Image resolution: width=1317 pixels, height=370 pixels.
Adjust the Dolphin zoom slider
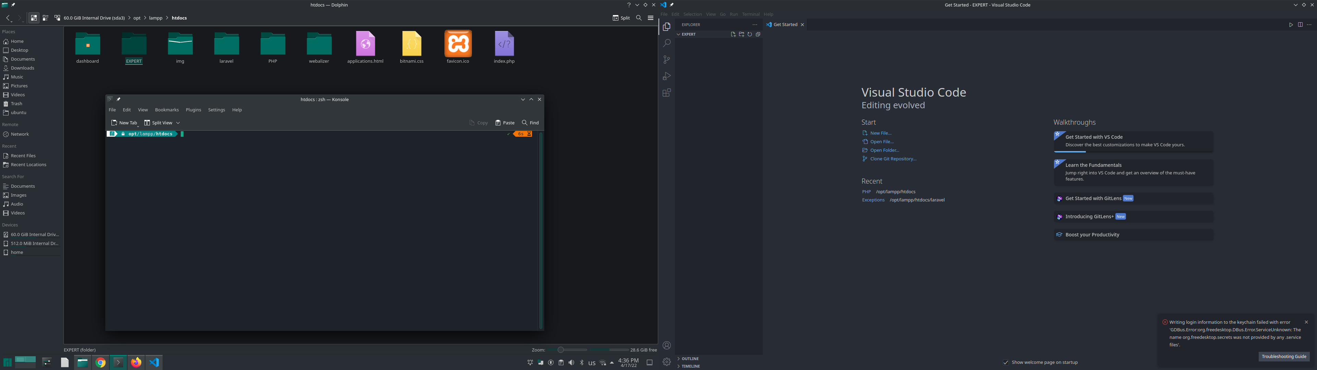pos(568,350)
